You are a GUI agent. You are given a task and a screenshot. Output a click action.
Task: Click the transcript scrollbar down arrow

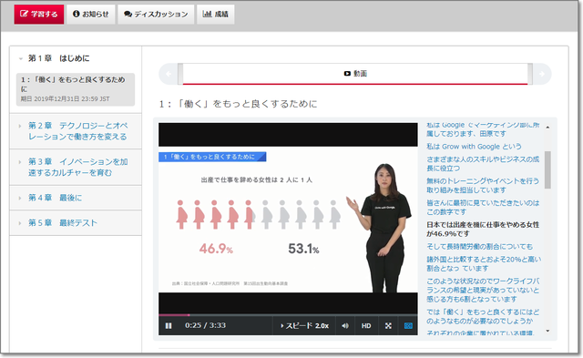coord(547,331)
